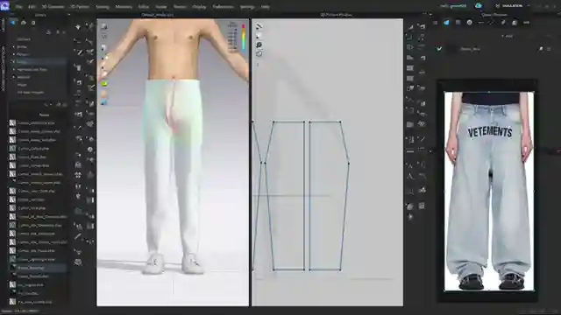Image resolution: width=561 pixels, height=315 pixels.
Task: Select the Object Browser panel tab
Action: pyautogui.click(x=494, y=15)
